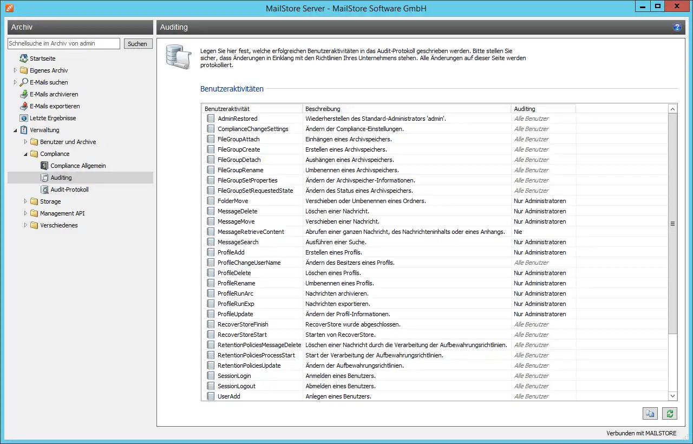The height and width of the screenshot is (444, 693).
Task: Click the list icon beside UserAdd
Action: (211, 396)
